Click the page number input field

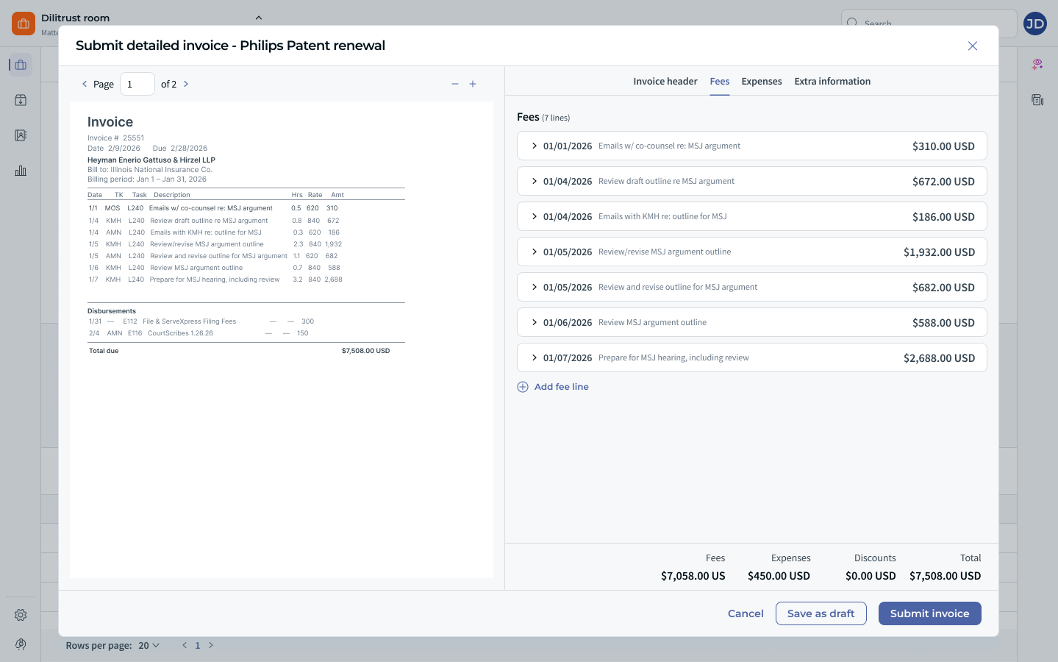click(137, 84)
